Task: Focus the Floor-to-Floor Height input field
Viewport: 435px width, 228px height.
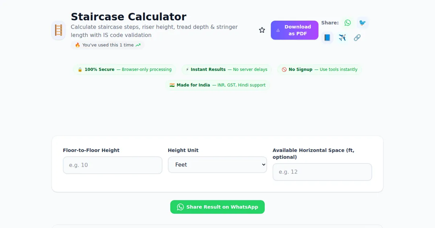Action: pos(112,165)
